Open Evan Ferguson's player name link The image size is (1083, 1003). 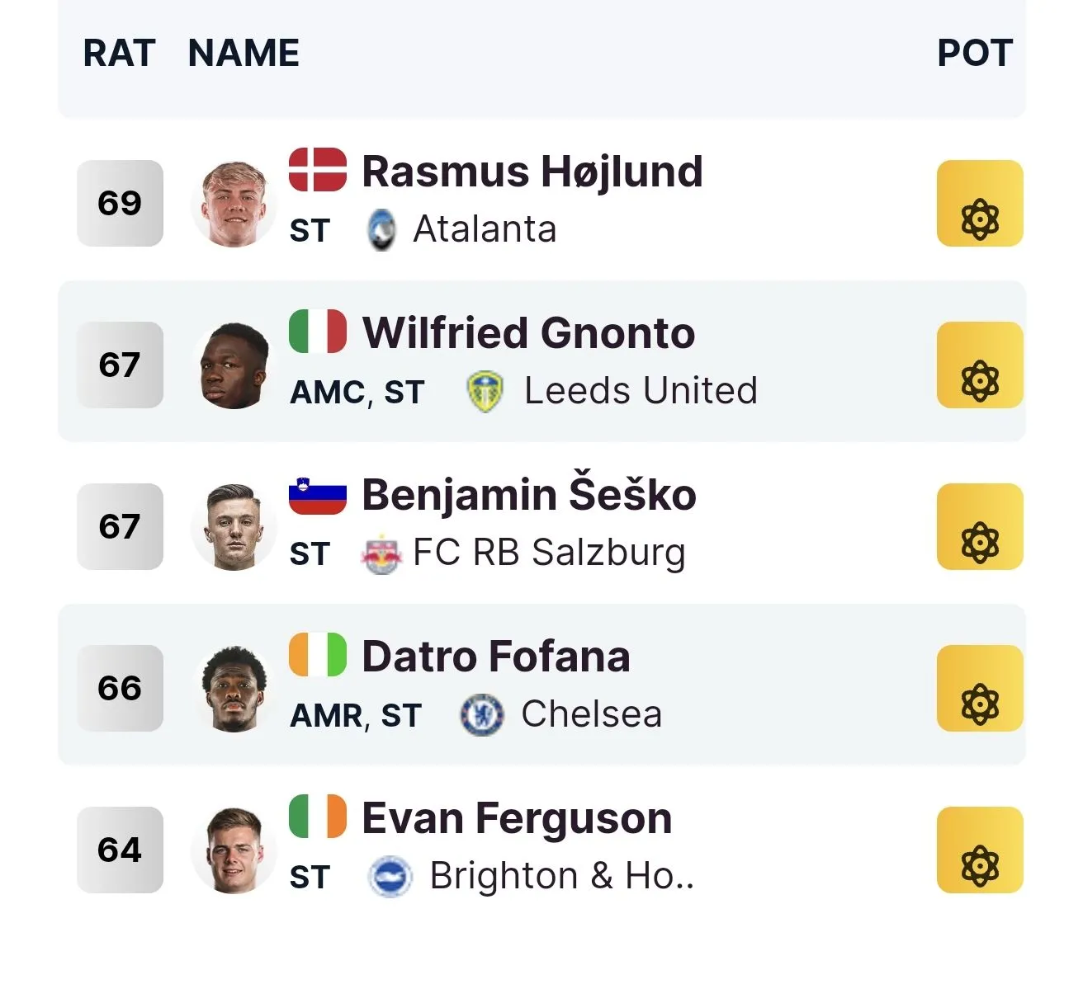tap(517, 818)
